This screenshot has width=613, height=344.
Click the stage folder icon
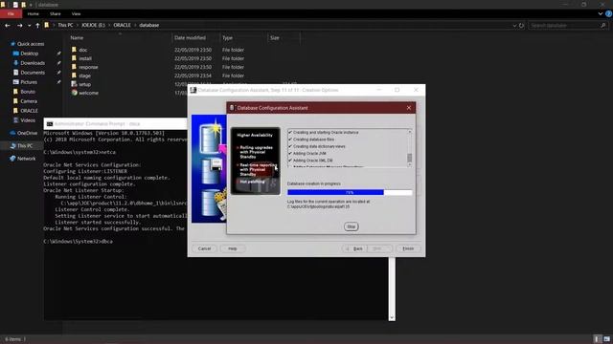[74, 75]
